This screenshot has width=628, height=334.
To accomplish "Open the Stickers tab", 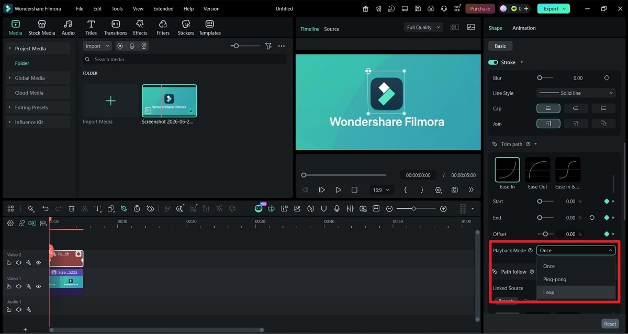I will coord(186,28).
